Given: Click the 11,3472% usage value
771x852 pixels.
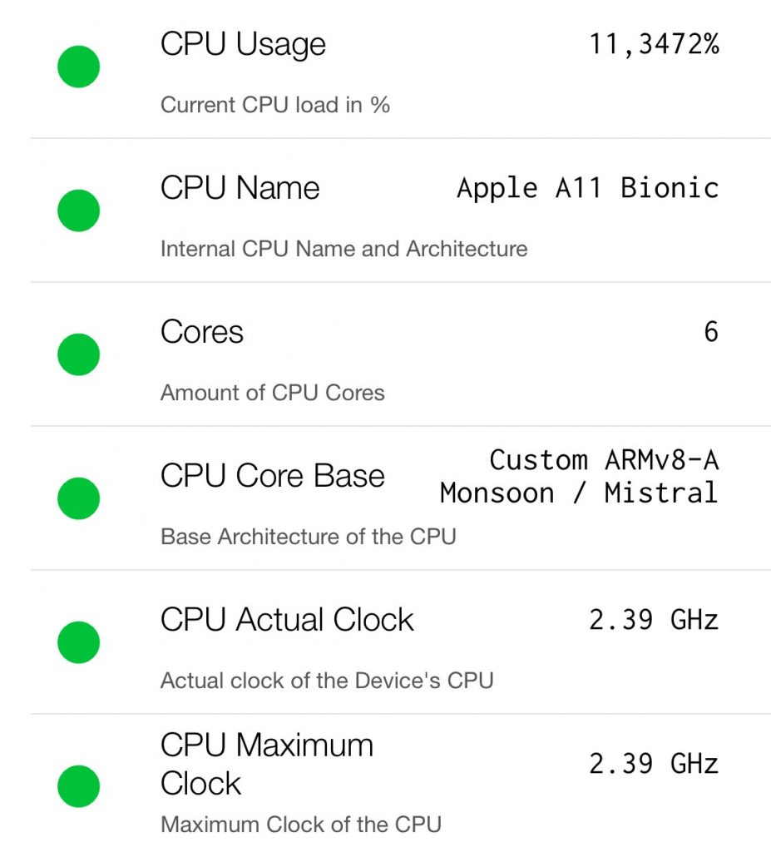Looking at the screenshot, I should tap(654, 44).
